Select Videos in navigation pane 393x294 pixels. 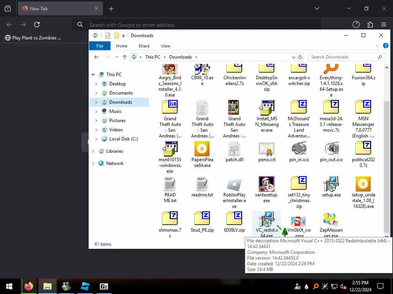click(x=116, y=130)
